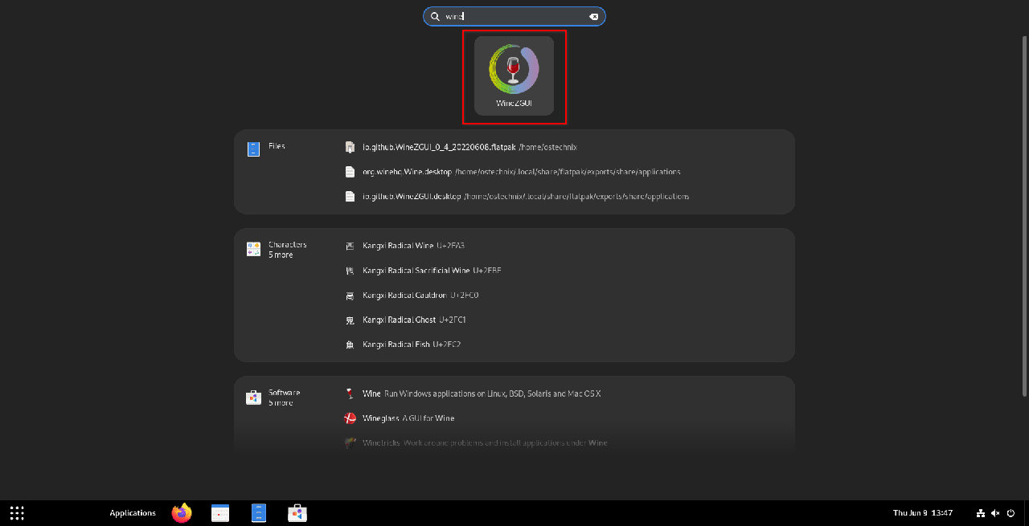The height and width of the screenshot is (526, 1029).
Task: Open the Software store in the dock
Action: 297,513
